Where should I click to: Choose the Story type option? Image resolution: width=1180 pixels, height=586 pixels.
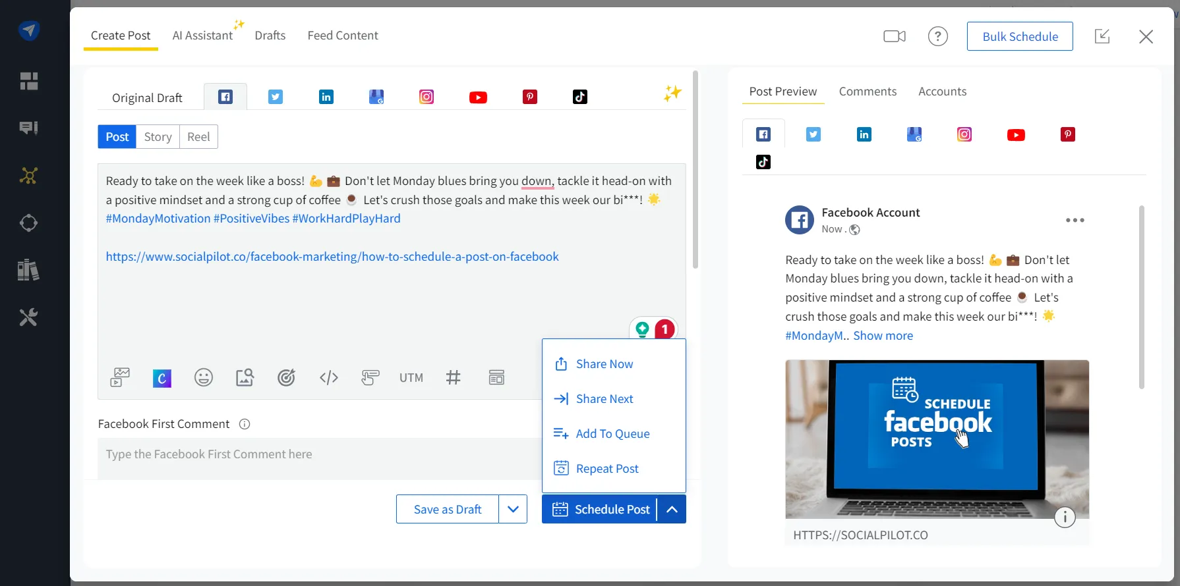tap(158, 137)
